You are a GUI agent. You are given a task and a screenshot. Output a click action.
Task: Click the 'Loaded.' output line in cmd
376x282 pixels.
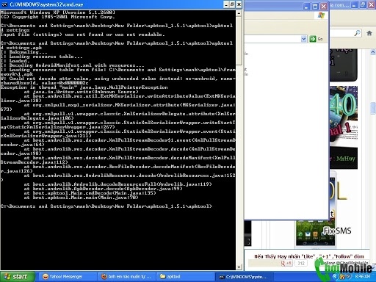coord(15,61)
